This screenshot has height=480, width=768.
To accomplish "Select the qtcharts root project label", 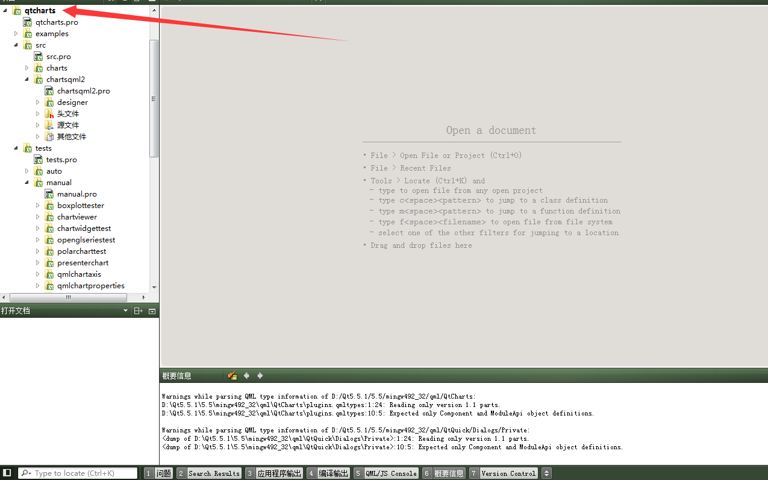I will coord(40,11).
